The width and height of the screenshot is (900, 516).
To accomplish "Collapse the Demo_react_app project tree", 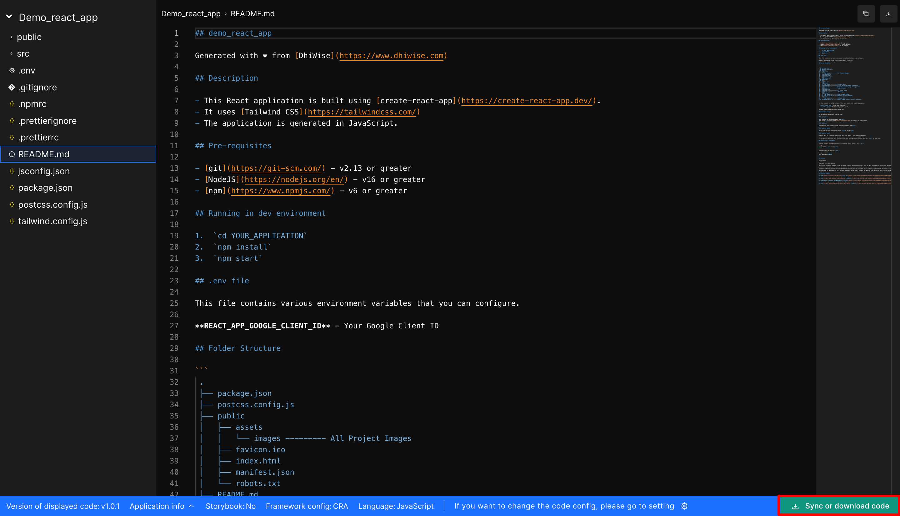I will (9, 16).
